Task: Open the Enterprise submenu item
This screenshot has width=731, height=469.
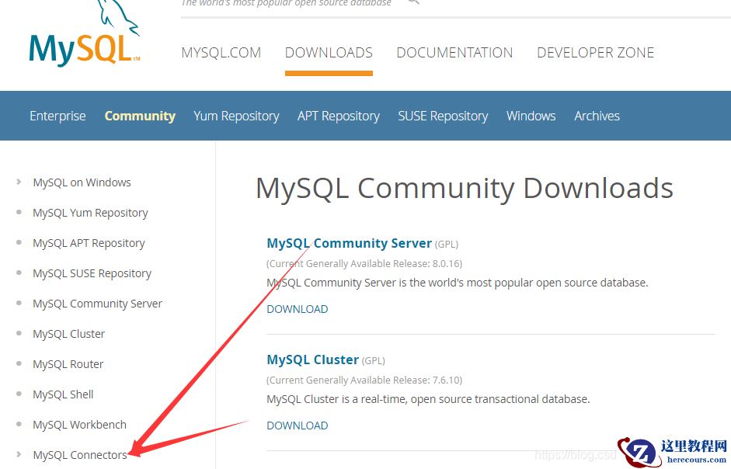Action: 57,116
